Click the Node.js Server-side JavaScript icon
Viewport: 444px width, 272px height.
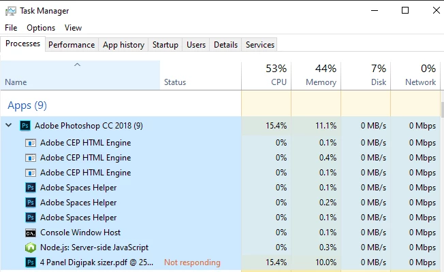point(31,248)
